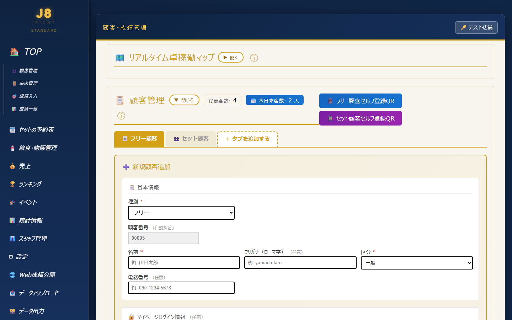Switch to the セット顧客 tab
Screen dimensions: 512x320
191,139
